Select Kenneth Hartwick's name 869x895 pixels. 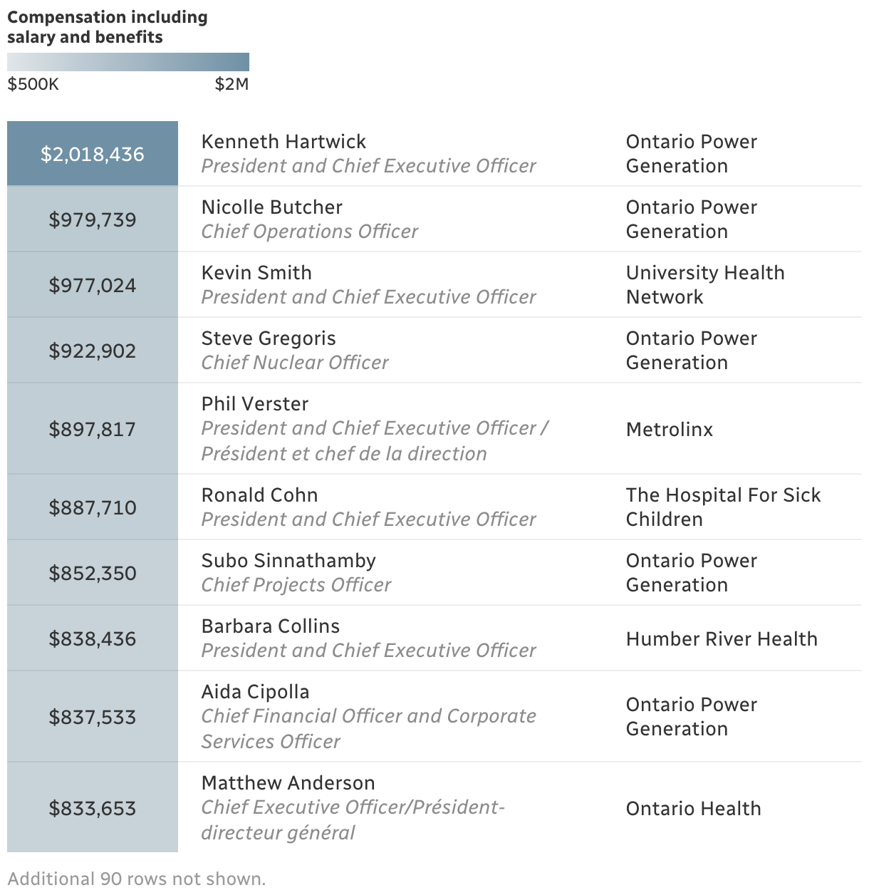(283, 142)
